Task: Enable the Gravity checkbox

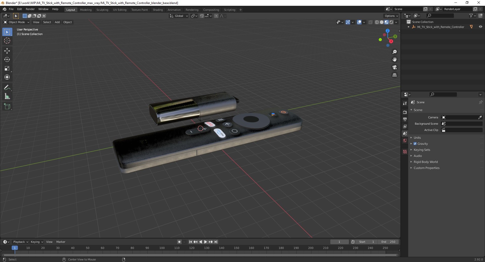Action: (415, 144)
